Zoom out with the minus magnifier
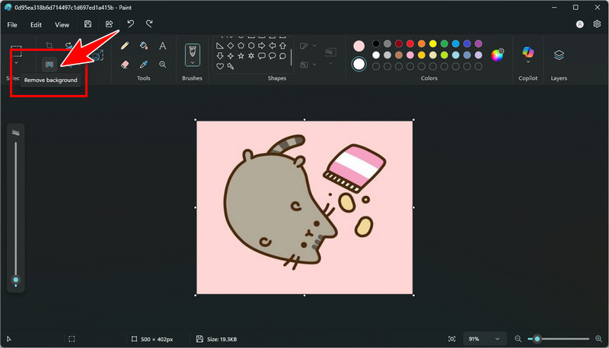The width and height of the screenshot is (609, 348). (518, 339)
